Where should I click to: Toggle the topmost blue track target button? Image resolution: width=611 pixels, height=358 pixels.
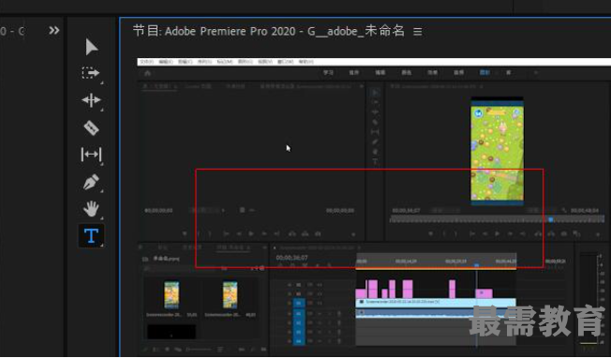coord(299,303)
